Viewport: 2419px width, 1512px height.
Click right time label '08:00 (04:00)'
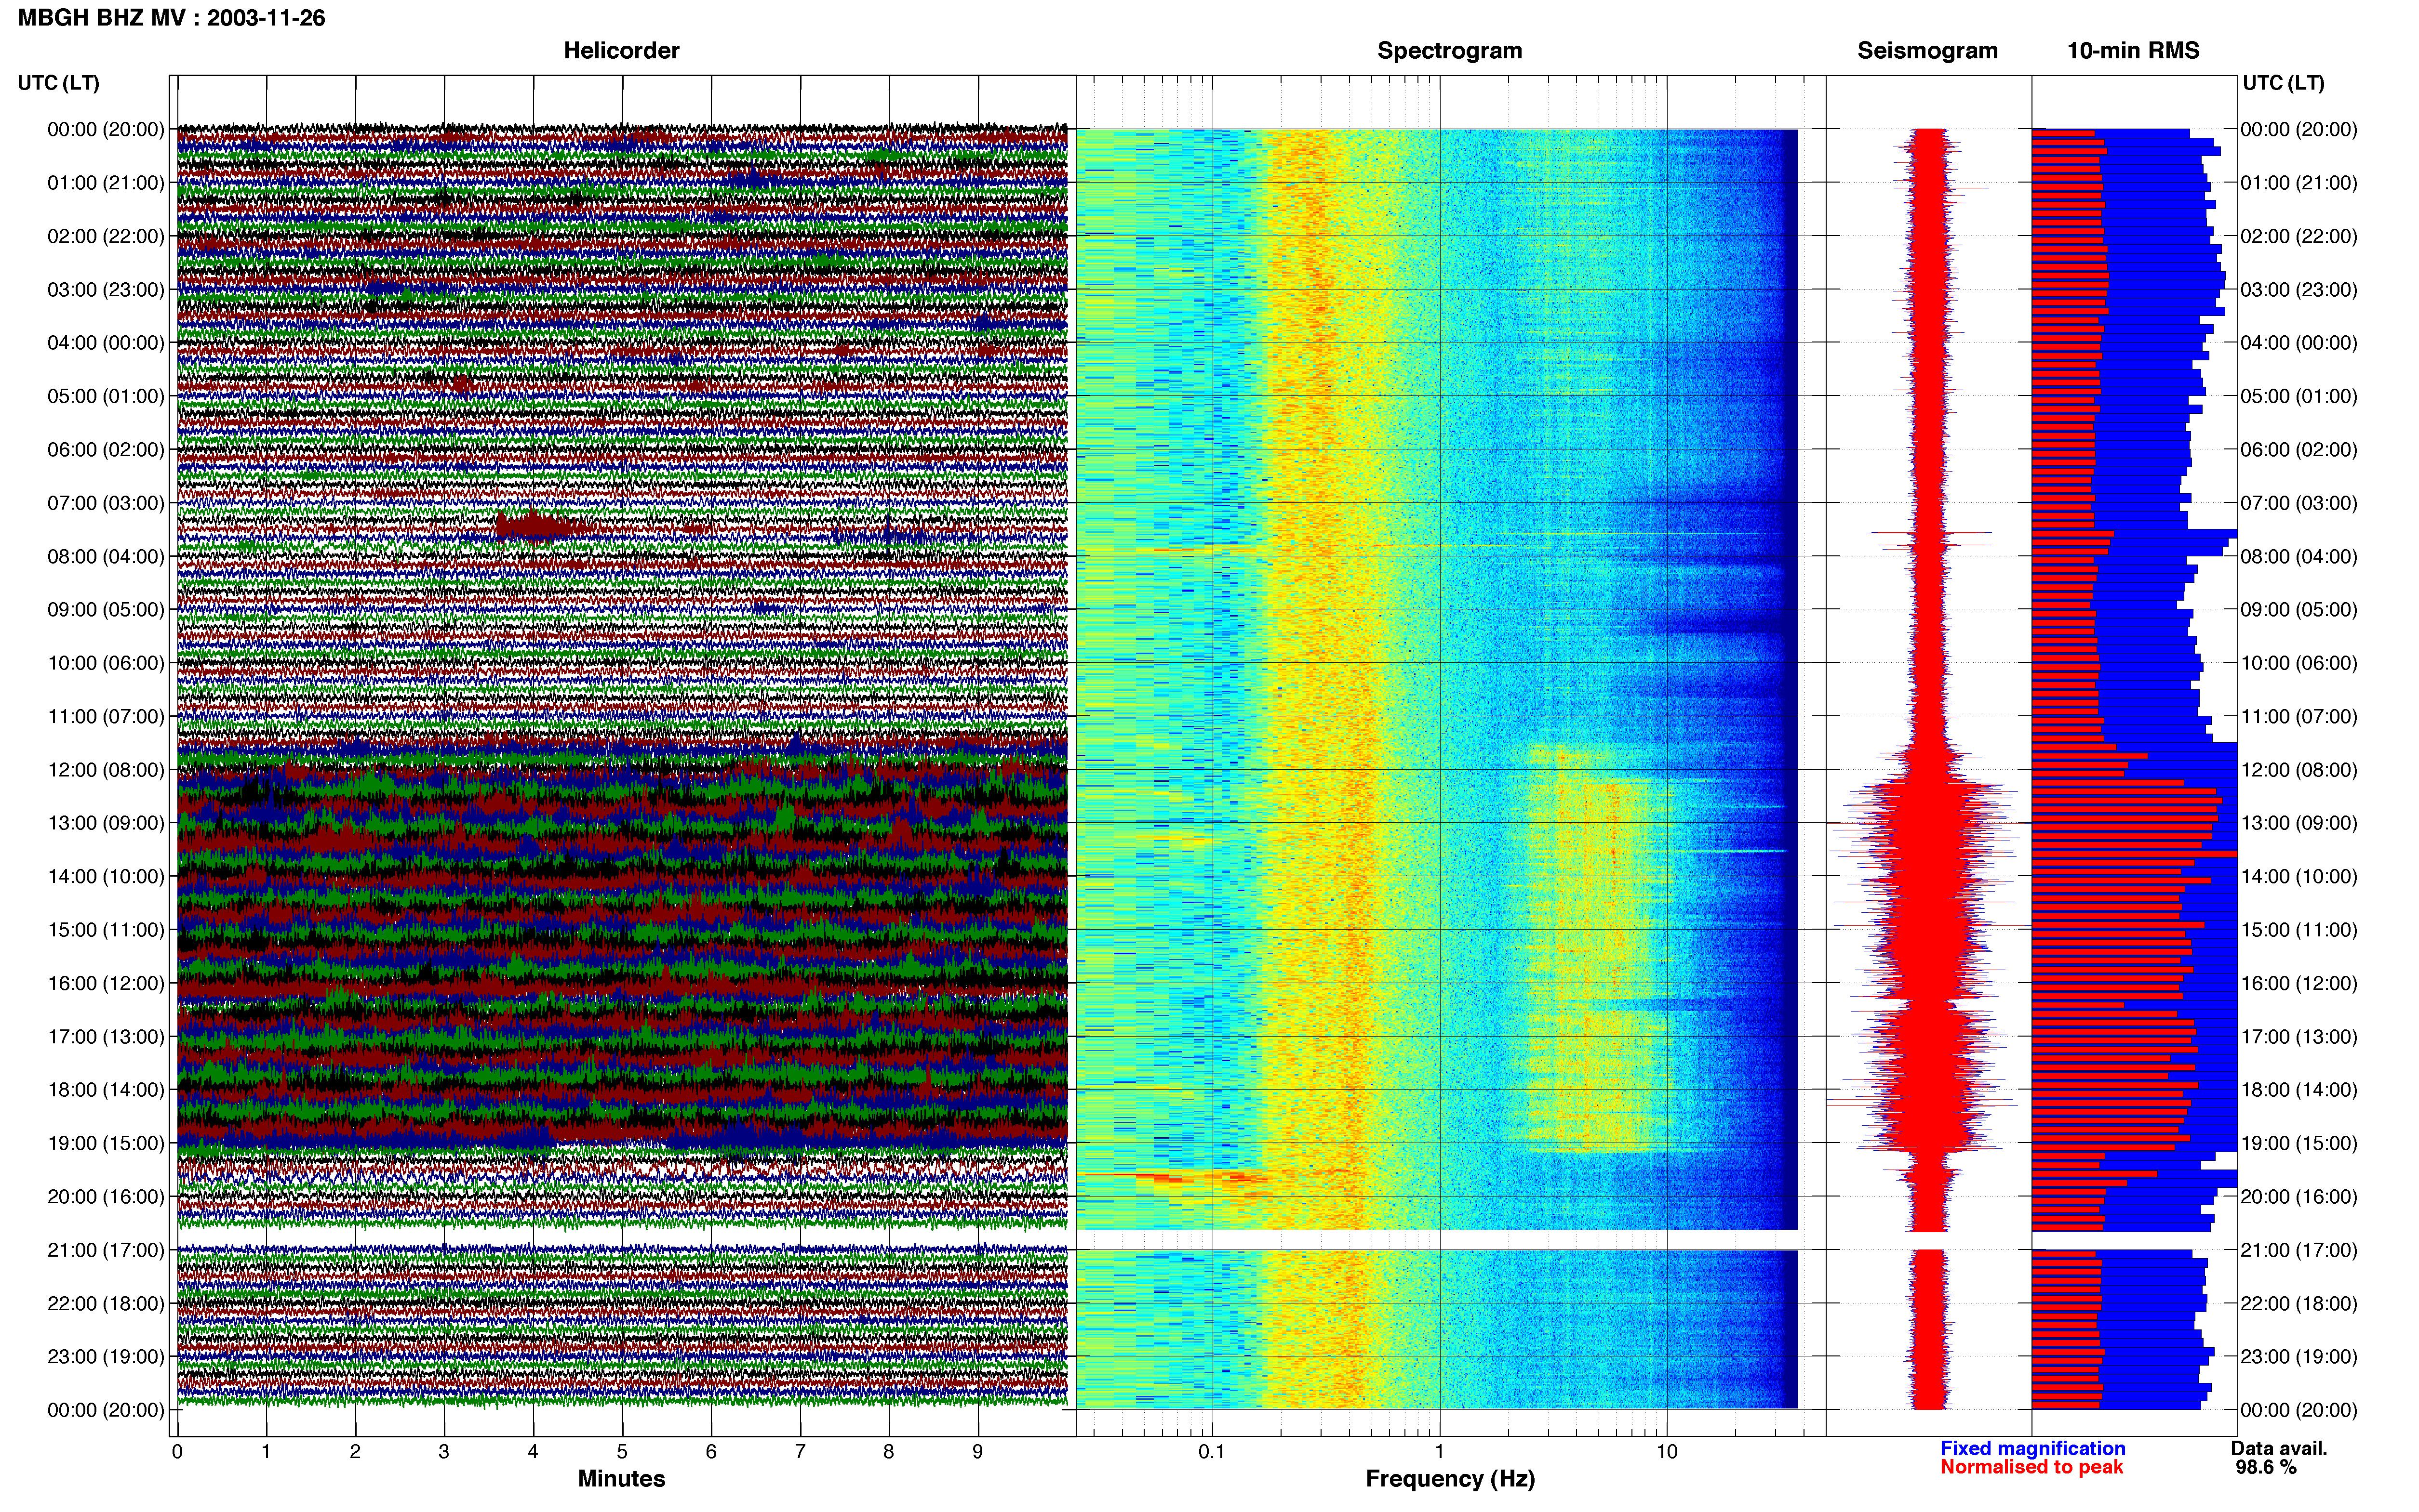pos(2299,556)
